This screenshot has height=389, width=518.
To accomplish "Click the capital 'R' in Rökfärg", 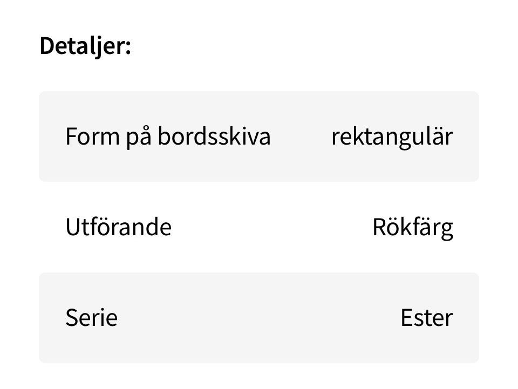I will (379, 228).
